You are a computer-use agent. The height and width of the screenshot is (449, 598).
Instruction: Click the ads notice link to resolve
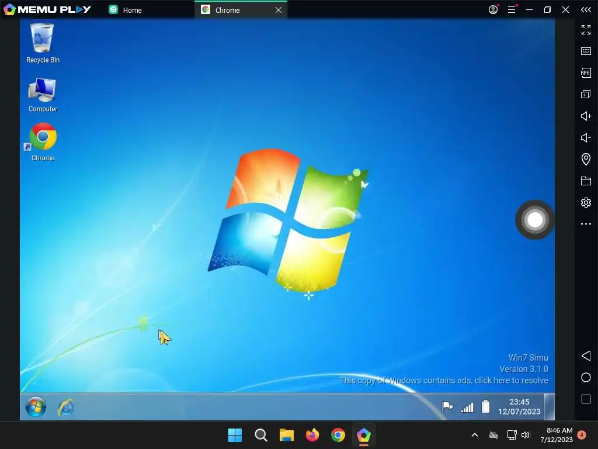point(444,380)
